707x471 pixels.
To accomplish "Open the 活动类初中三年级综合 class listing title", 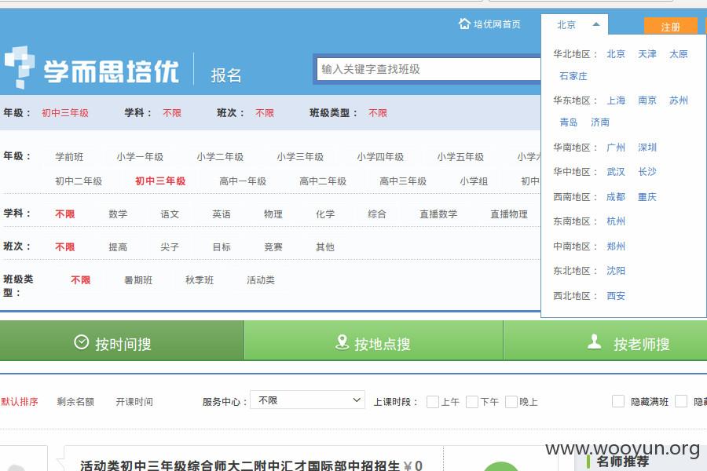I will click(240, 465).
